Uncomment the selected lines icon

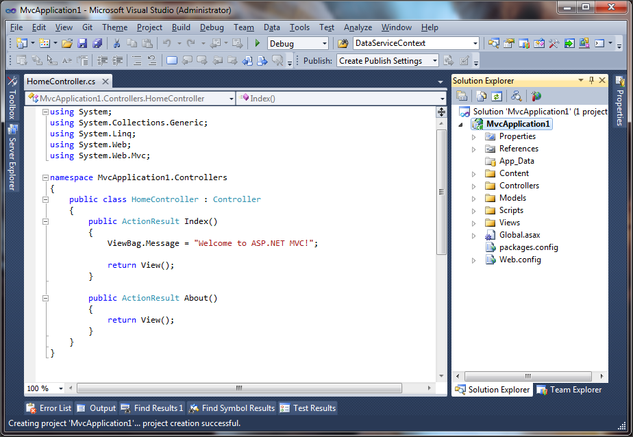click(x=152, y=60)
